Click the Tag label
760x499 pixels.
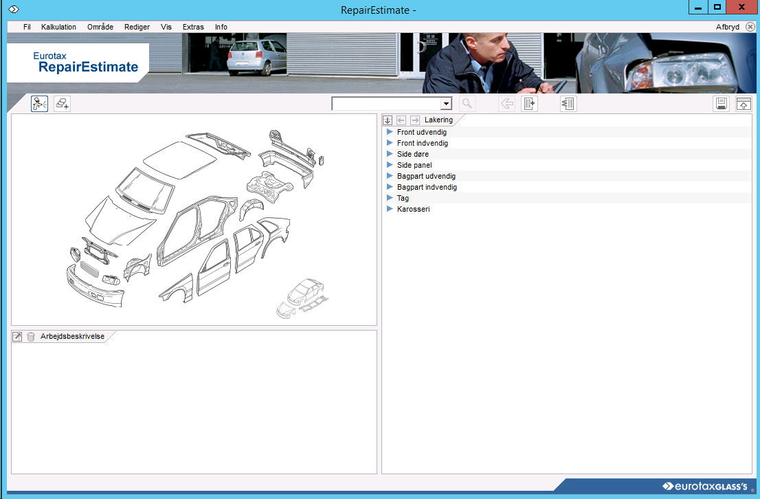pyautogui.click(x=403, y=198)
